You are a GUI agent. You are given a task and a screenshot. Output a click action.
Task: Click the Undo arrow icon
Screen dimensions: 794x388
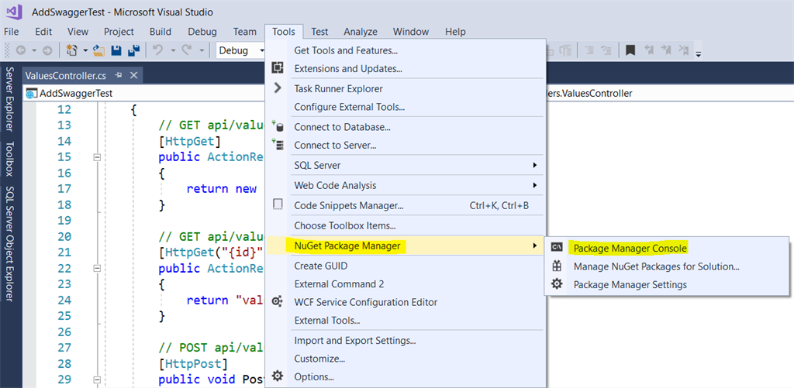coord(157,50)
